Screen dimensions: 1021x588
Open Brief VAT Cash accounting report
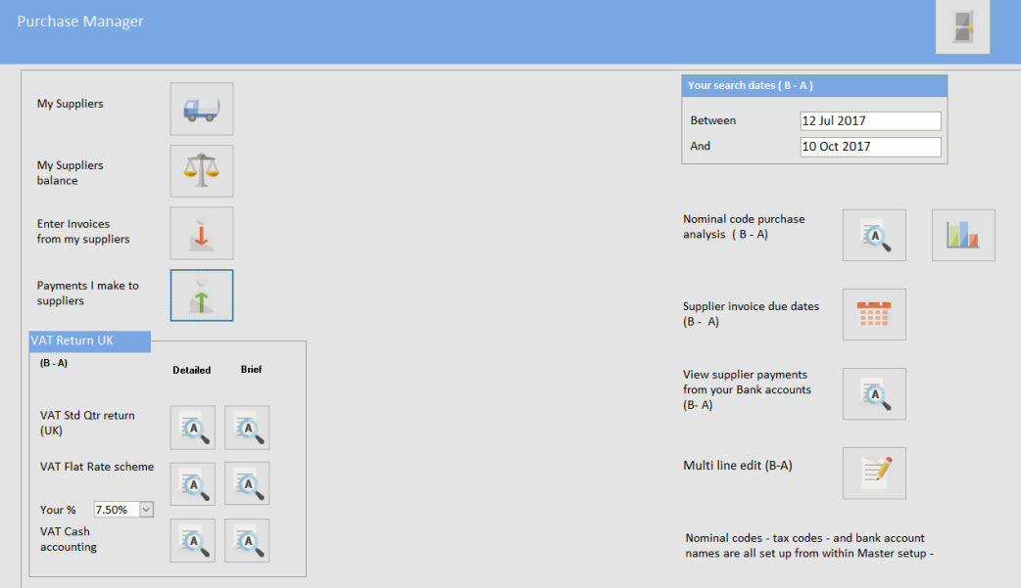(x=247, y=540)
